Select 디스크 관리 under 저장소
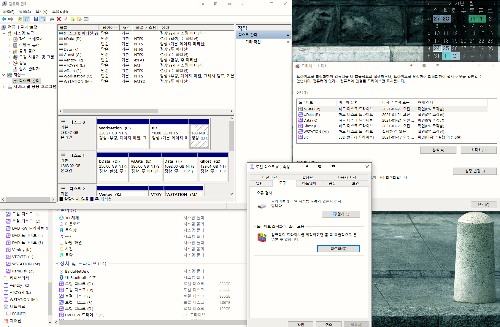Screen dimensions: 500x327 coord(29,81)
